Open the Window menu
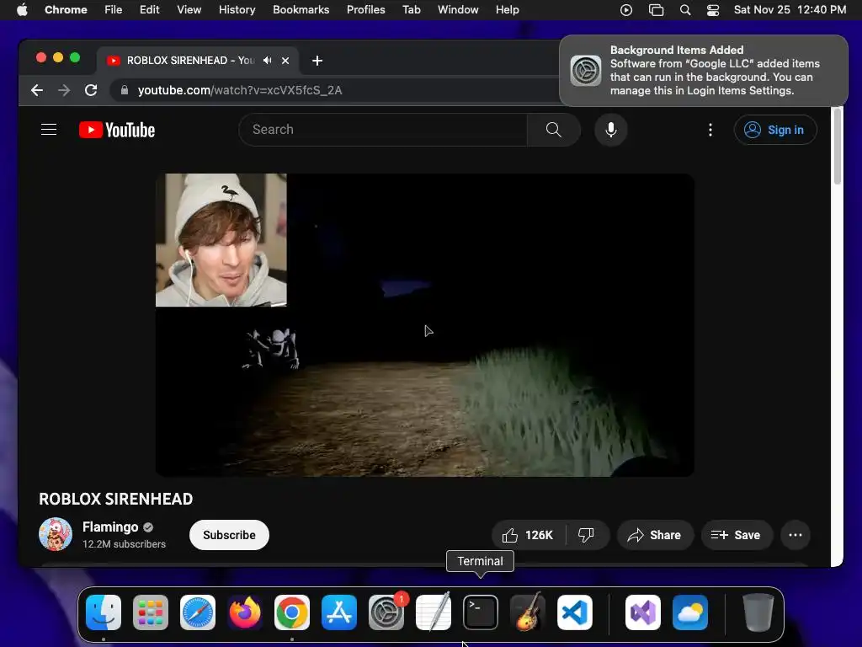Viewport: 862px width, 647px height. [458, 10]
